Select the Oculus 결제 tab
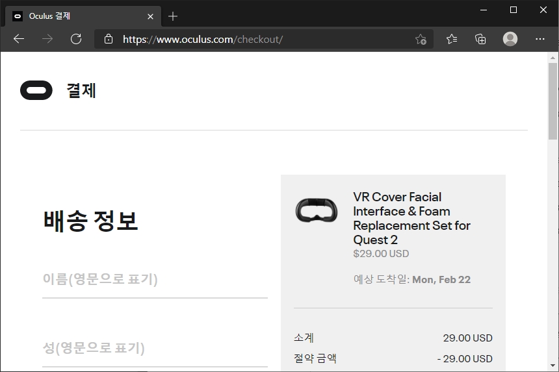The width and height of the screenshot is (559, 372). pos(83,16)
